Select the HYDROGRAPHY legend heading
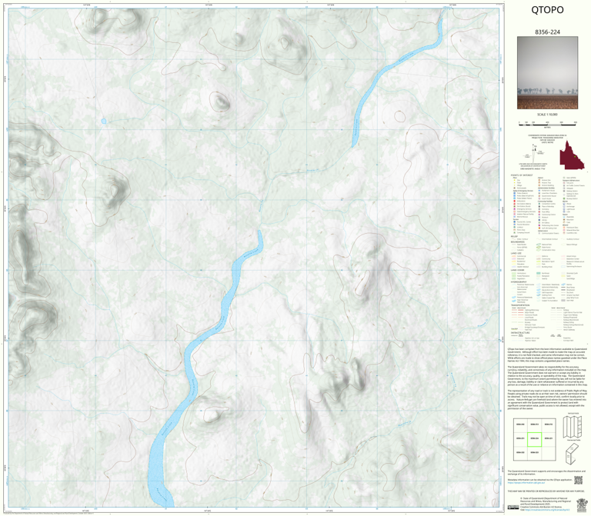The height and width of the screenshot is (516, 591). click(518, 281)
